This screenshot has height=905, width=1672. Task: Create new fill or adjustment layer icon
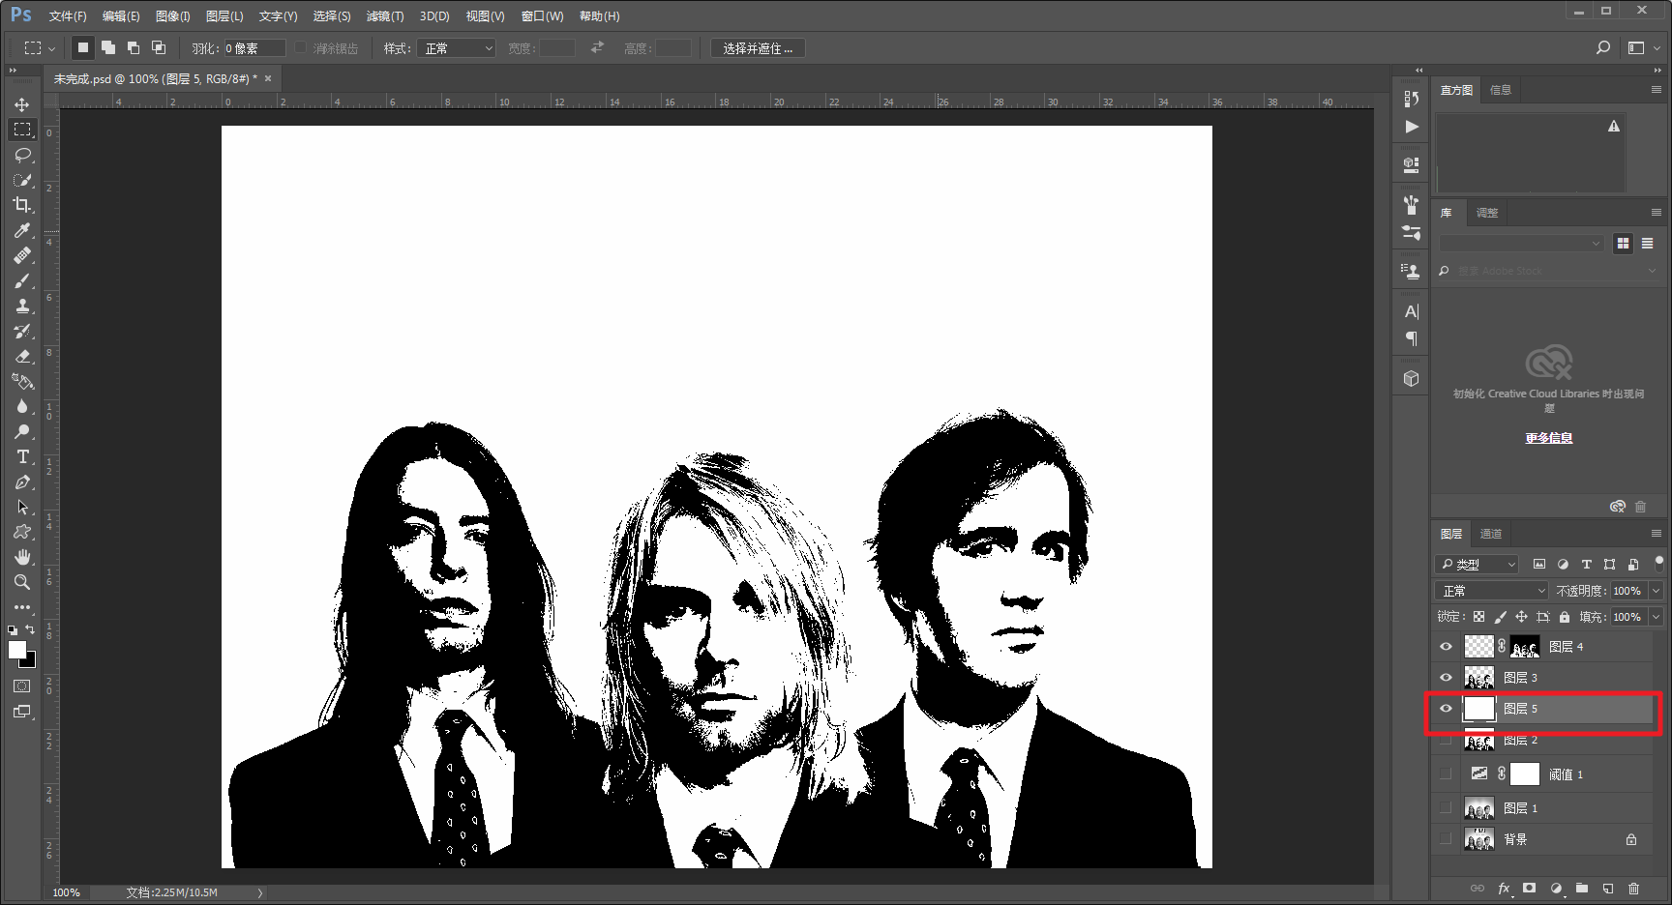pyautogui.click(x=1556, y=888)
